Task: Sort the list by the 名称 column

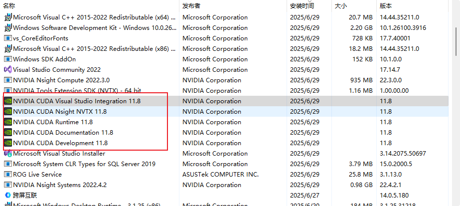Action: click(x=9, y=6)
